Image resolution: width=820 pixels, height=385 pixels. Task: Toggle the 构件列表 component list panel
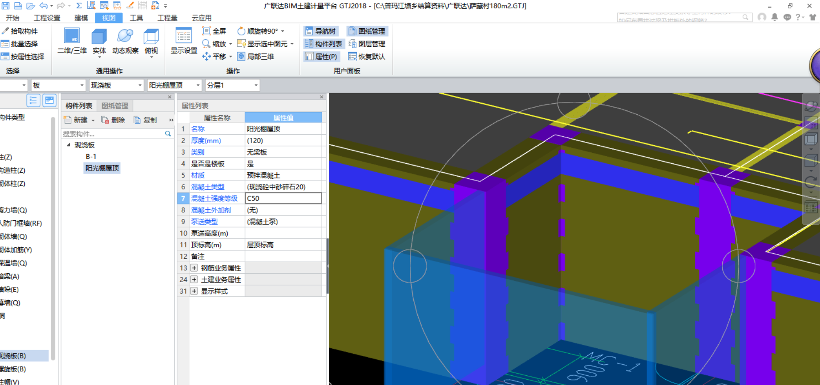point(324,44)
